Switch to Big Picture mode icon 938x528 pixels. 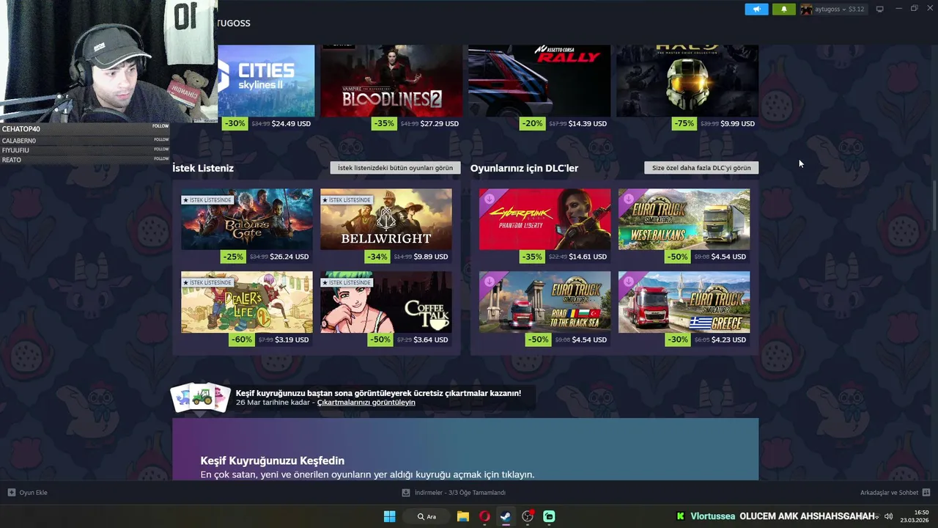(879, 9)
